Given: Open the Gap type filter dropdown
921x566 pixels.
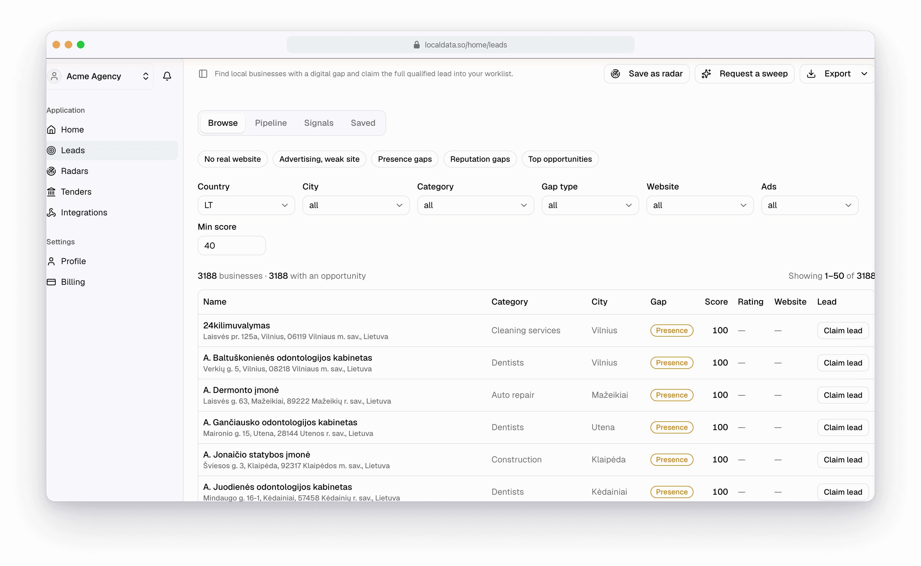Looking at the screenshot, I should [x=590, y=205].
